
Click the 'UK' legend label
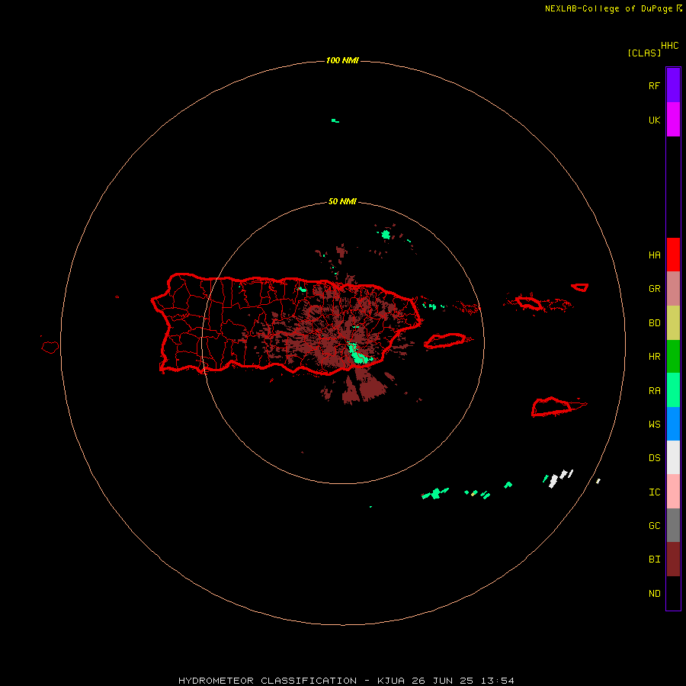654,120
